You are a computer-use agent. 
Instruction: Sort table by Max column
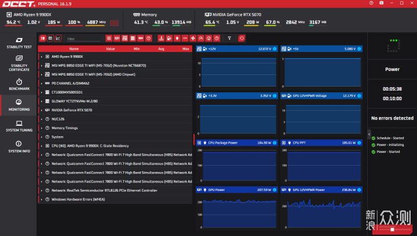[186, 48]
